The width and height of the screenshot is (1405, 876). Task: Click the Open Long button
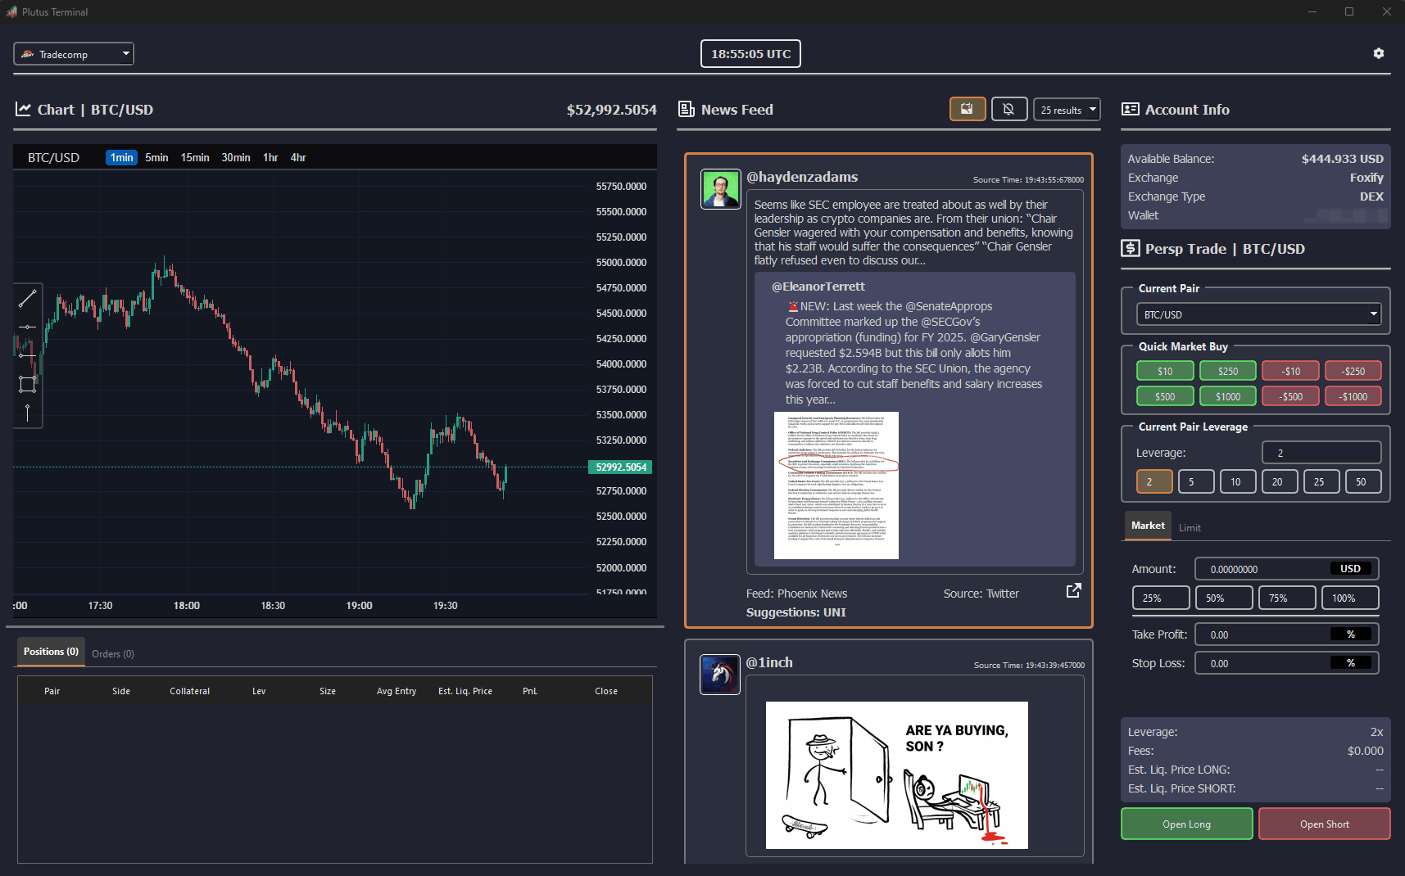pos(1186,824)
